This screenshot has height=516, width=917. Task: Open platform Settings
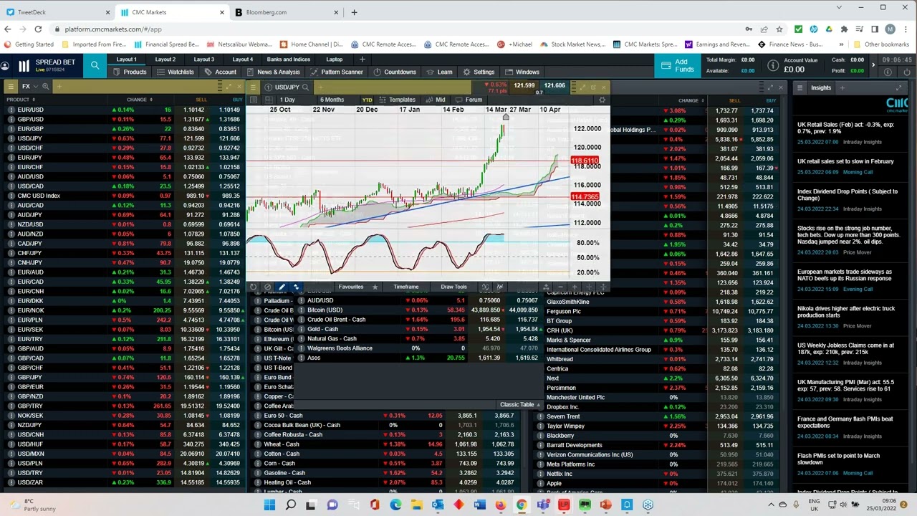coord(479,72)
